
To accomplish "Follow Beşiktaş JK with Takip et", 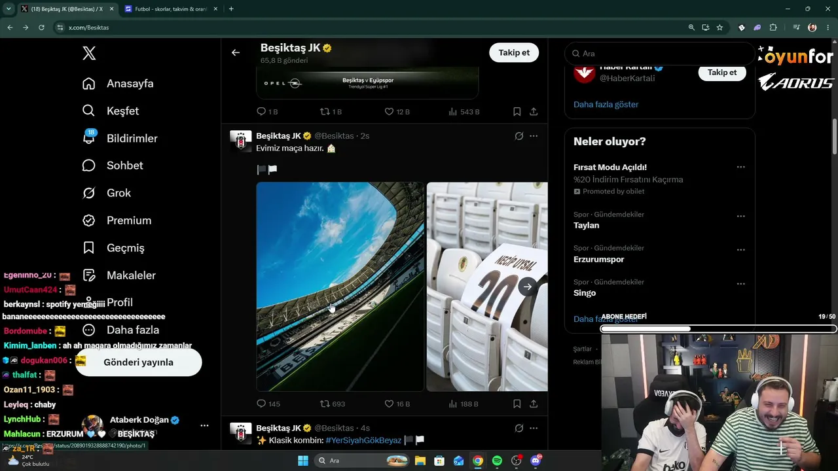I will pyautogui.click(x=514, y=53).
